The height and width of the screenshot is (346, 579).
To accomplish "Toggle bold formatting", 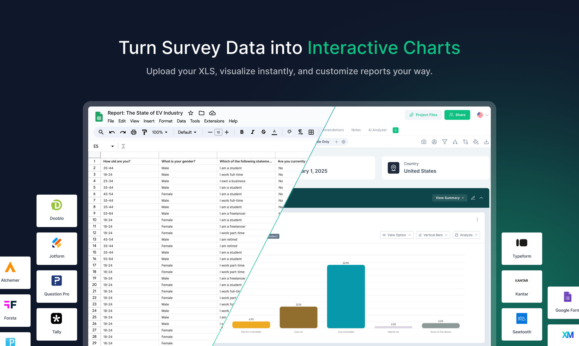I will pyautogui.click(x=242, y=132).
